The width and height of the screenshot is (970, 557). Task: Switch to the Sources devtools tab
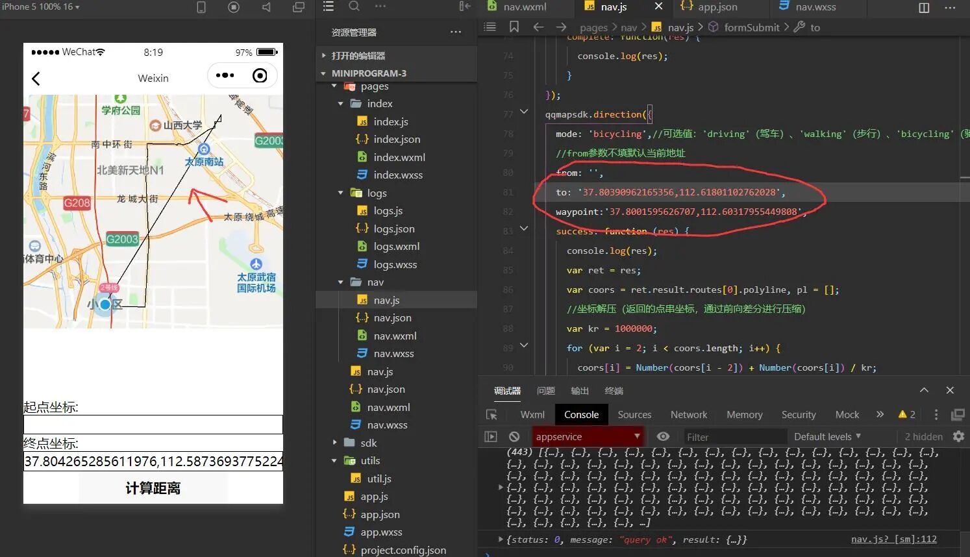click(634, 415)
